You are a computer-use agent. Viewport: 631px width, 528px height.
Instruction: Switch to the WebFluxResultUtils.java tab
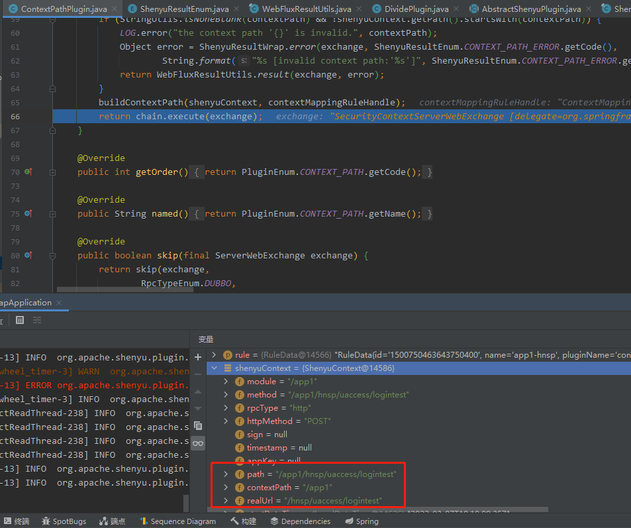307,9
